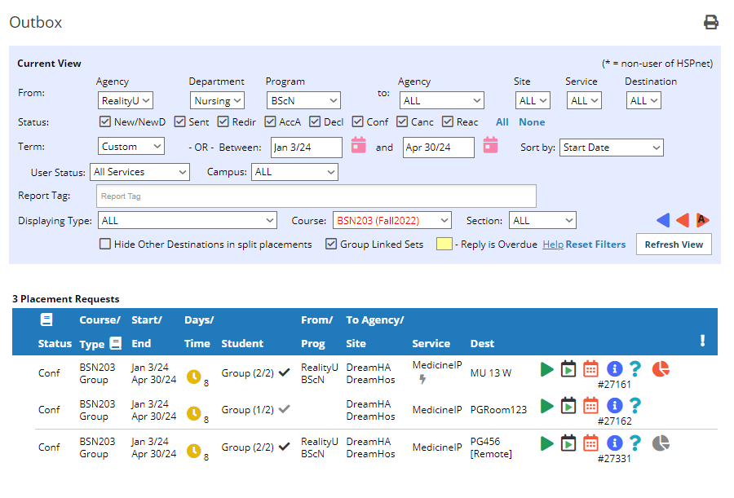734x498 pixels.
Task: Open the orange calendar grid icon for #27331
Action: pos(590,443)
